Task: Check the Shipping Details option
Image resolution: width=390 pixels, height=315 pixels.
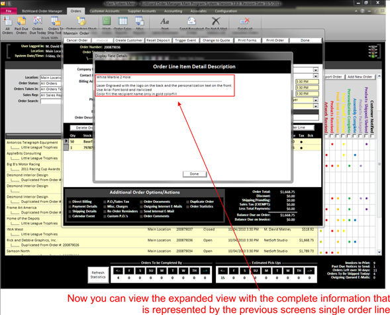Action: [70, 212]
